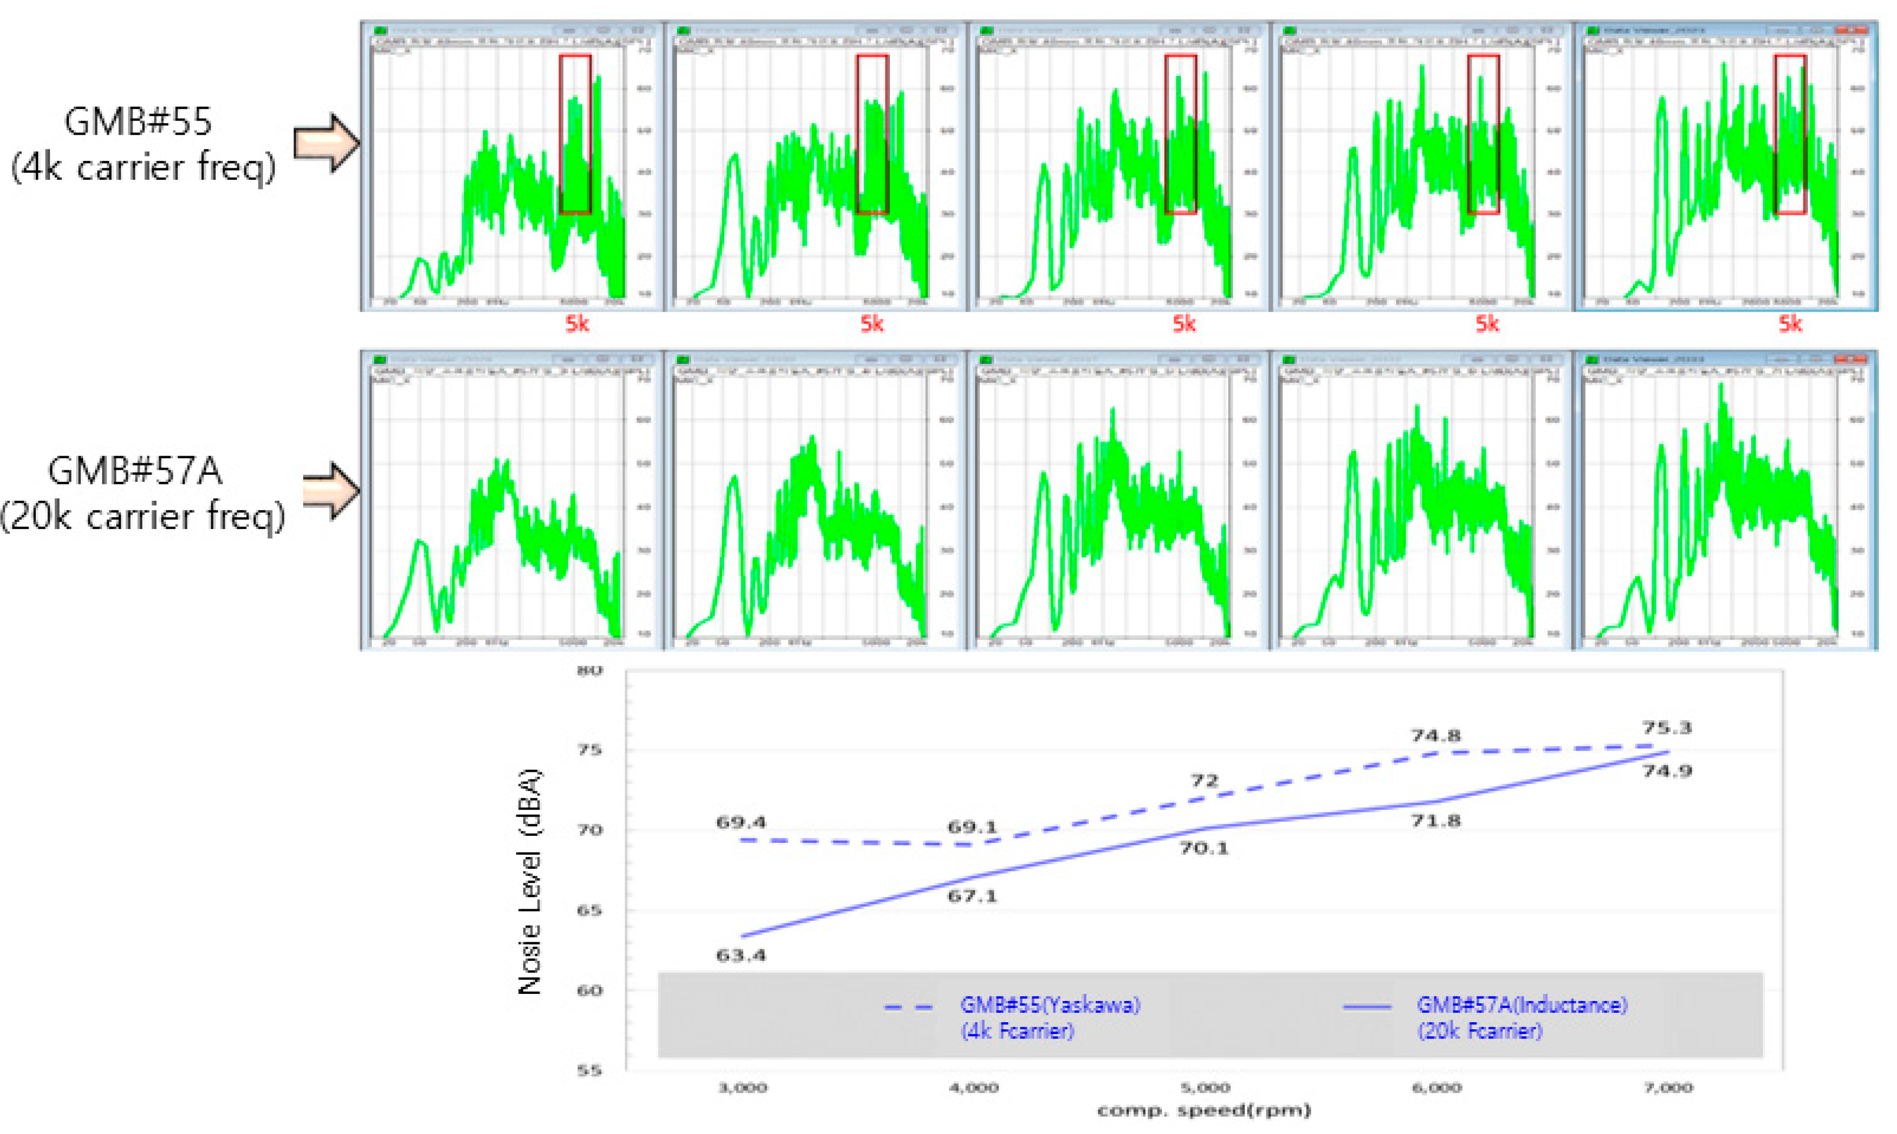Image resolution: width=1897 pixels, height=1134 pixels.
Task: Click the green app icon of the active GMB#57A window
Action: (x=1593, y=359)
